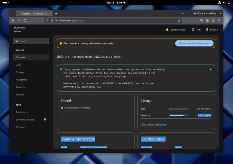Open View metrics and history link
The height and width of the screenshot is (164, 233).
154,124
